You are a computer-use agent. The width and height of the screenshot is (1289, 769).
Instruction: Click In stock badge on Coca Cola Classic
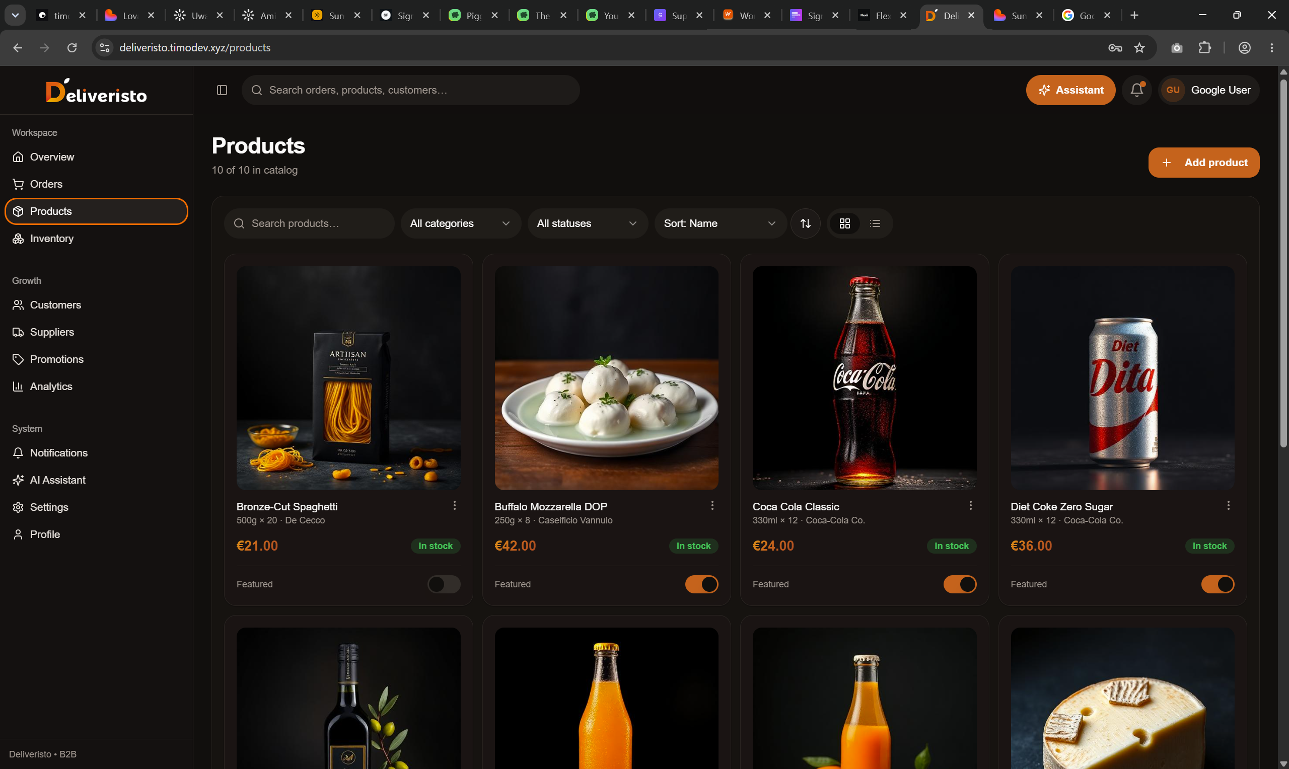coord(952,546)
